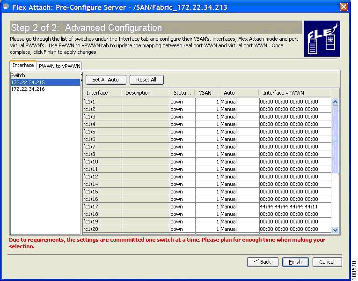This screenshot has width=358, height=281.
Task: Click the vertical scrollbar thumb
Action: 335,140
